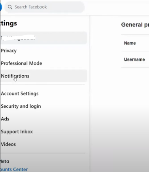This screenshot has width=149, height=172.
Task: Click the Search Facebook field
Action: [44, 7]
